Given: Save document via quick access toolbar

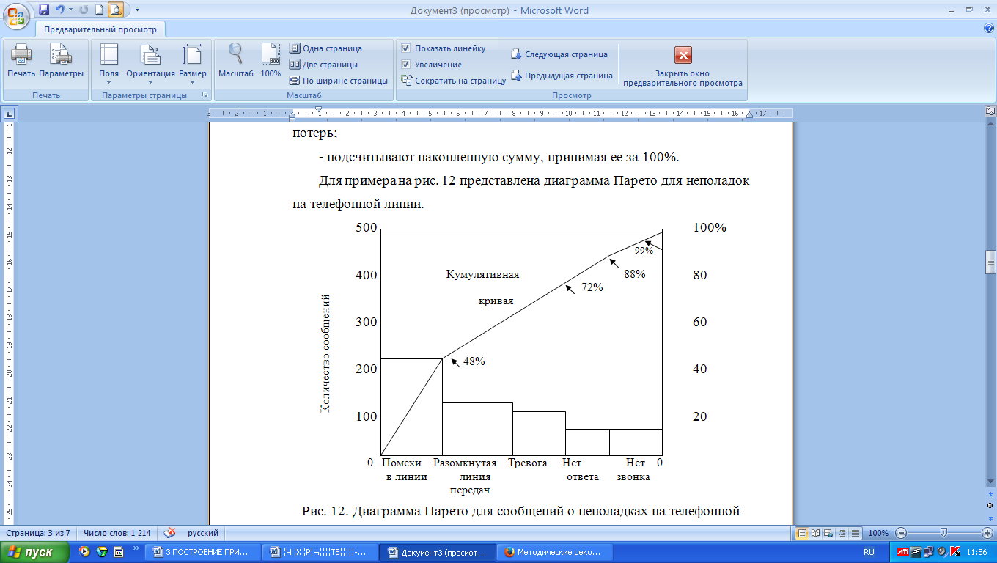Looking at the screenshot, I should 44,10.
